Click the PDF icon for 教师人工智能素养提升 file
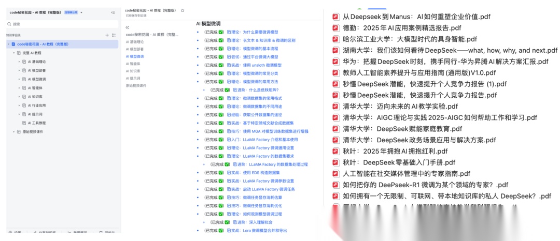This screenshot has height=241, width=560. [x=335, y=72]
